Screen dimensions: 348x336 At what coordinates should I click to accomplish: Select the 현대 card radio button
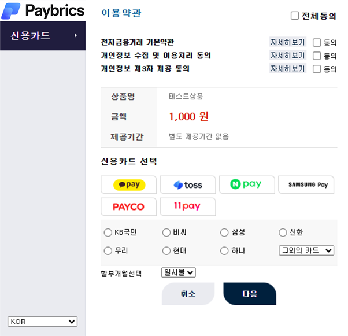pos(166,250)
